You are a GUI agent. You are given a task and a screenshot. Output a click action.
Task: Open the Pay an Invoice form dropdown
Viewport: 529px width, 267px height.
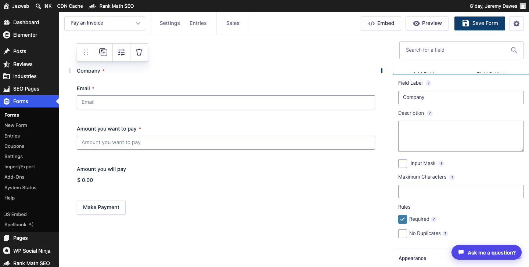[105, 23]
